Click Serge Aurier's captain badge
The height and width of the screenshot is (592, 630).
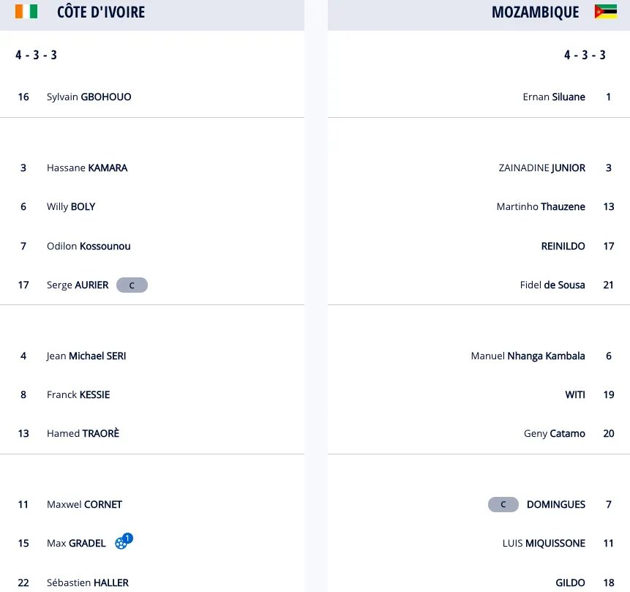click(x=132, y=285)
